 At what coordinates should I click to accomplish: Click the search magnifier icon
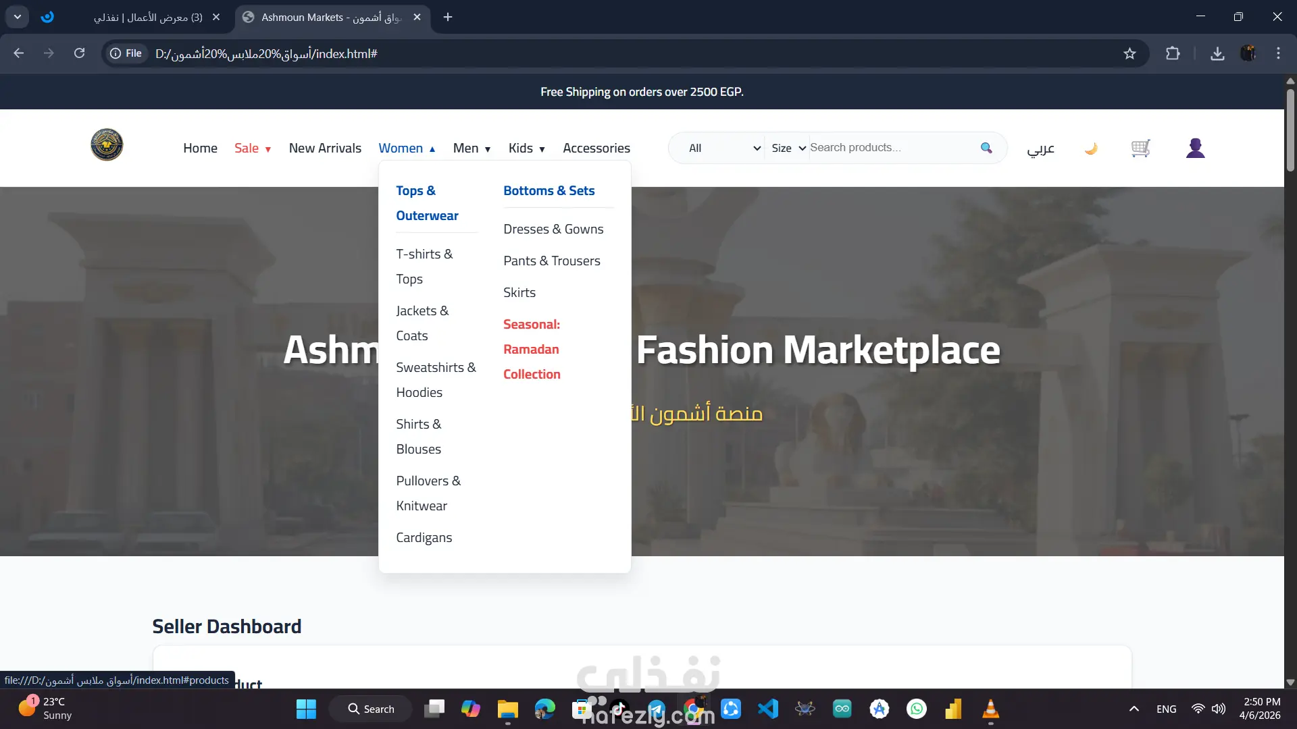click(986, 148)
